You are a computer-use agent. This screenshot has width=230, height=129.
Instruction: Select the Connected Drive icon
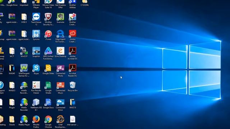pyautogui.click(x=60, y=102)
